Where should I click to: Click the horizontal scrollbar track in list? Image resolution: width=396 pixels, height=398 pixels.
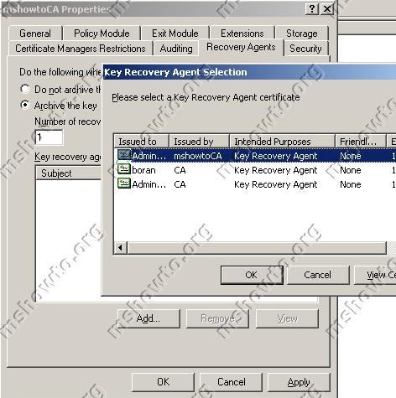(257, 247)
